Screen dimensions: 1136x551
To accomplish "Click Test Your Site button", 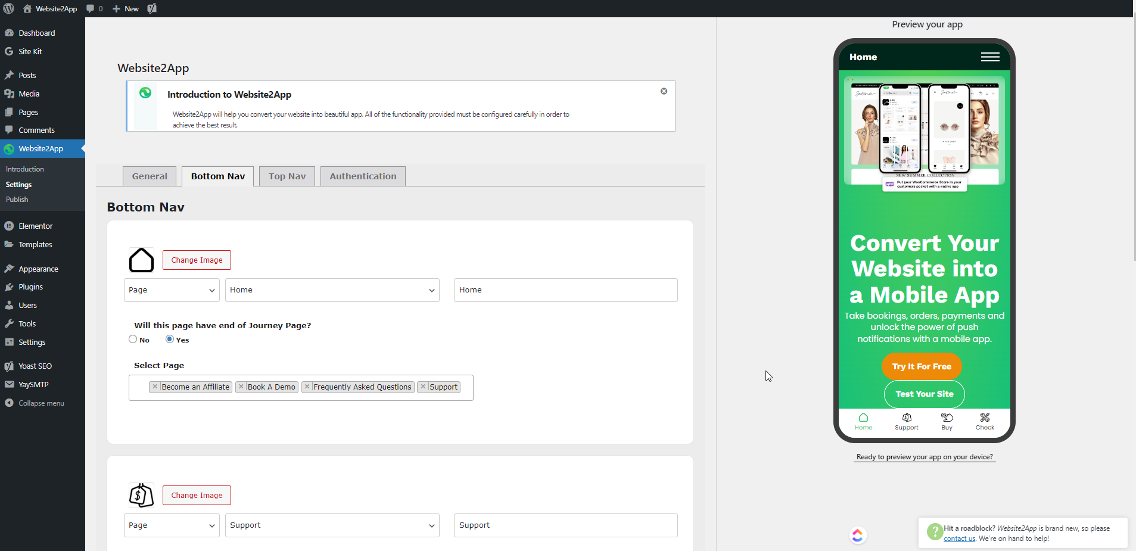I will pos(925,394).
